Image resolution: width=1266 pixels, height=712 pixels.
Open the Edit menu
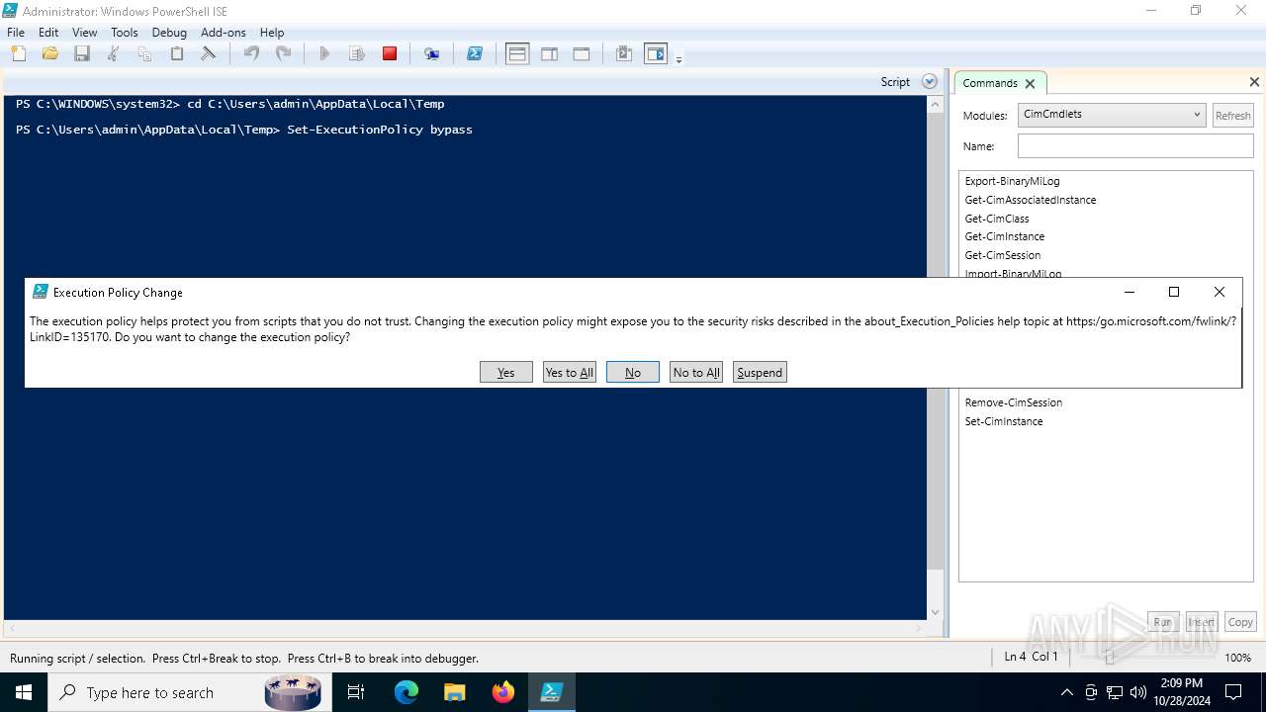48,32
